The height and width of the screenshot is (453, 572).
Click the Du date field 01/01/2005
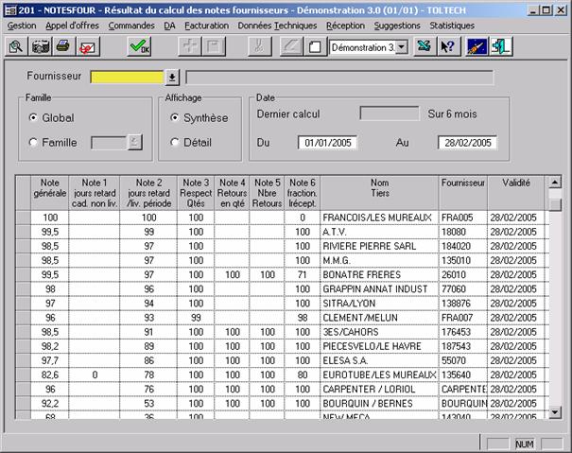pyautogui.click(x=325, y=143)
